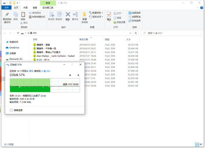Click the Open button in the ribbon
Screen dimensions: 205x148
coord(118,13)
